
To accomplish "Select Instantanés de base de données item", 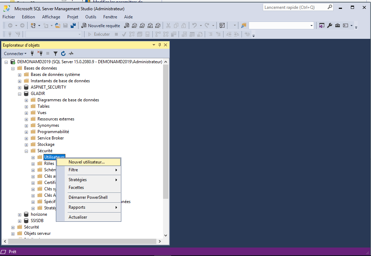I will [60, 81].
